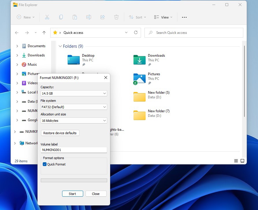Click the Cut scissors icon in toolbar
258x210 pixels.
click(x=47, y=17)
